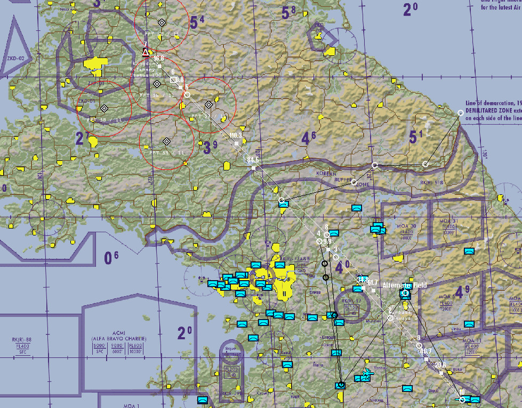The height and width of the screenshot is (408, 522).
Task: Select the cyan aircraft icon near Yenho
Action: [x=367, y=373]
